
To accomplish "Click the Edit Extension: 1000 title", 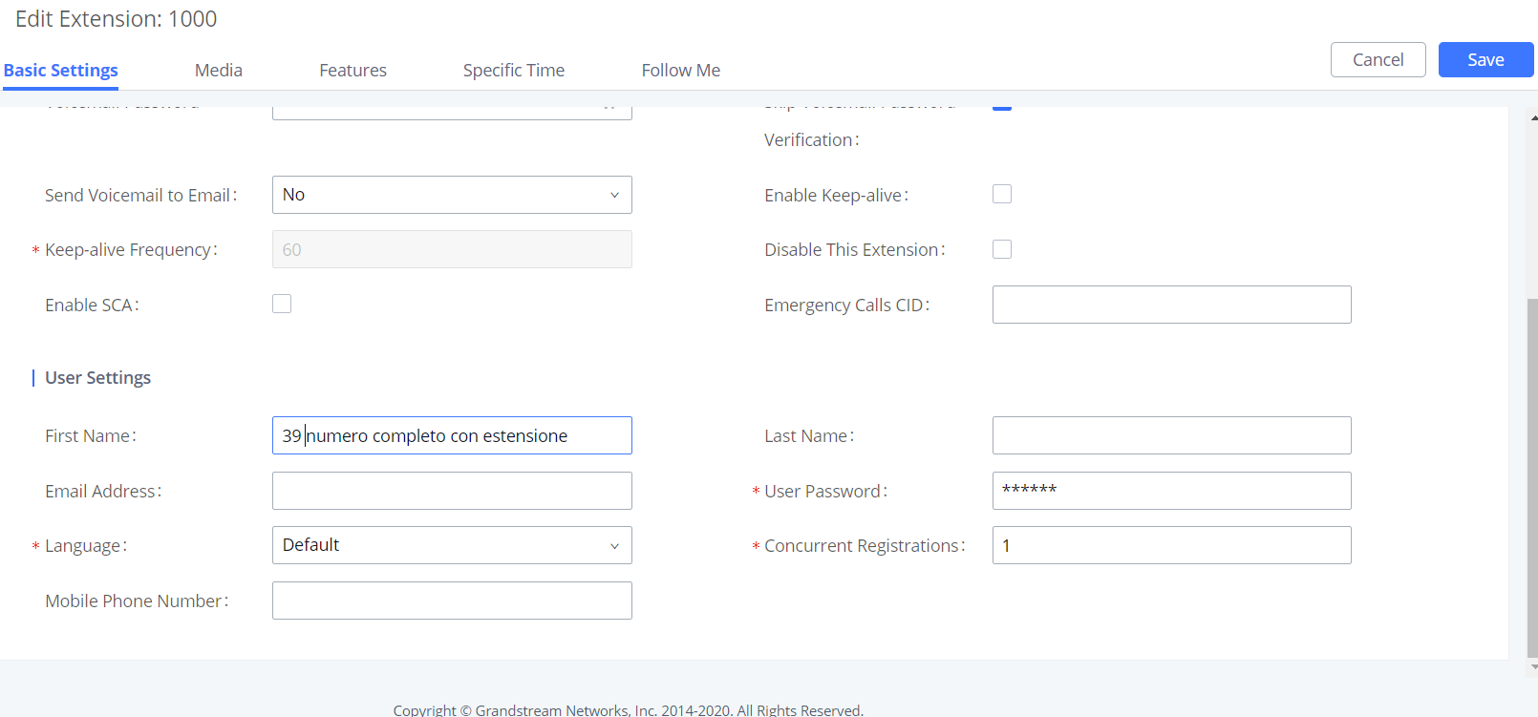I will click(116, 19).
